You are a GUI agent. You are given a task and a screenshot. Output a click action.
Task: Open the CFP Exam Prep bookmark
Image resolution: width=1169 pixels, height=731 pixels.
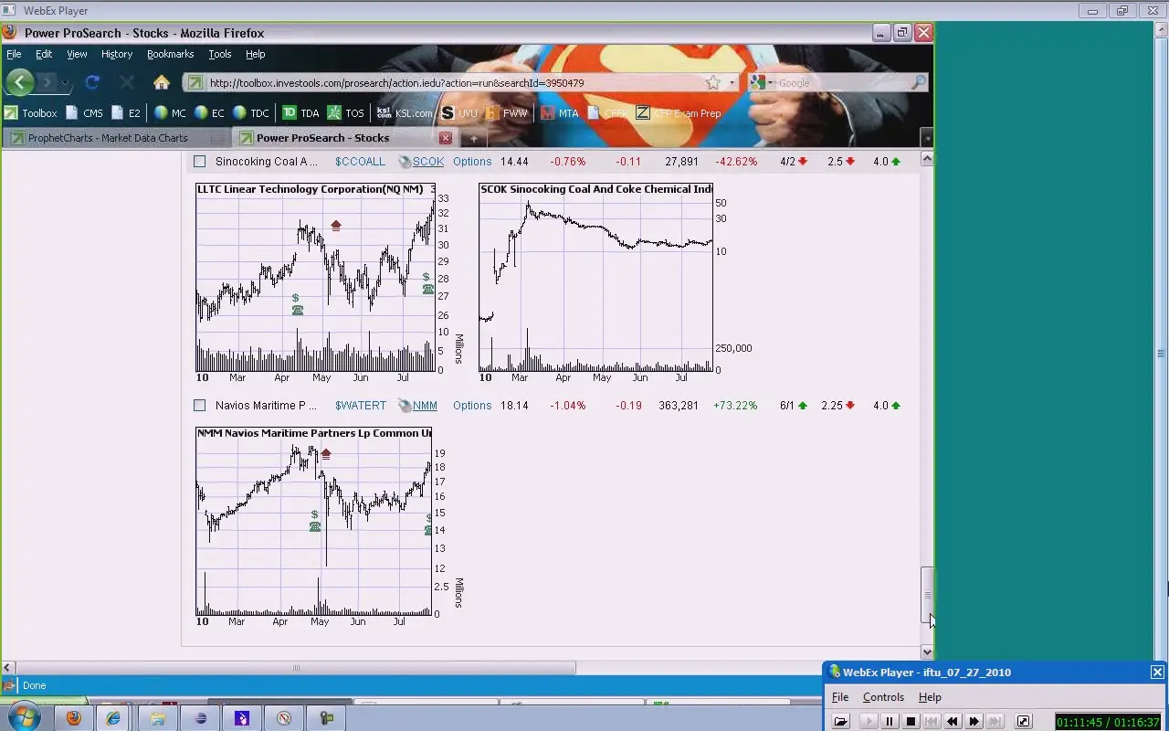[679, 113]
